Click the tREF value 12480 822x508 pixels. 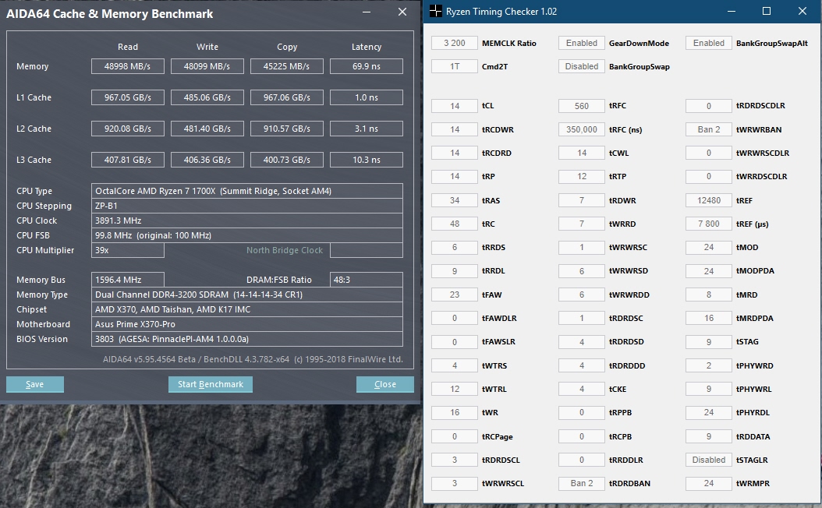pyautogui.click(x=709, y=200)
